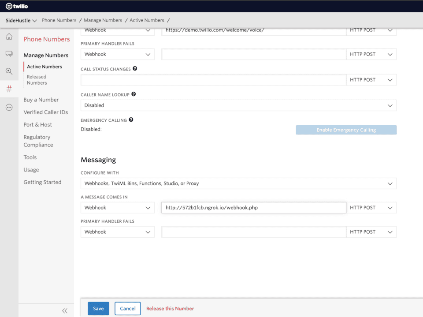Show help for Caller Name Lookup
This screenshot has height=317, width=423.
pos(134,94)
